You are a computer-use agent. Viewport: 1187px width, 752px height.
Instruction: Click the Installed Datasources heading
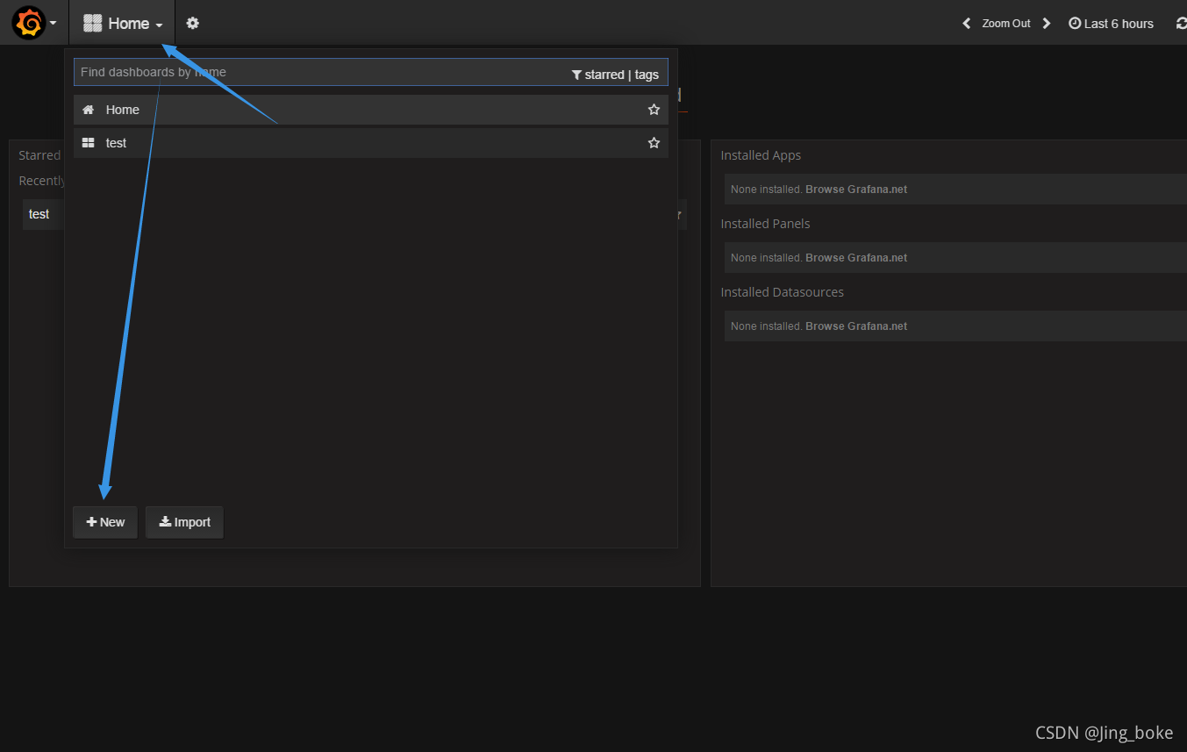pyautogui.click(x=783, y=292)
